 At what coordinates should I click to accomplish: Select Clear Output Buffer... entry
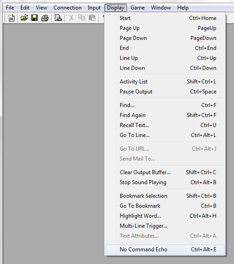tap(165, 172)
